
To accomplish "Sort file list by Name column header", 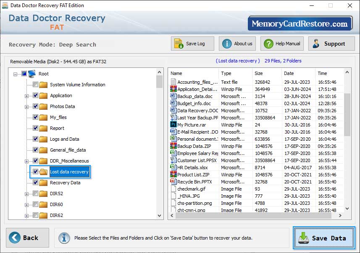I will [x=194, y=73].
